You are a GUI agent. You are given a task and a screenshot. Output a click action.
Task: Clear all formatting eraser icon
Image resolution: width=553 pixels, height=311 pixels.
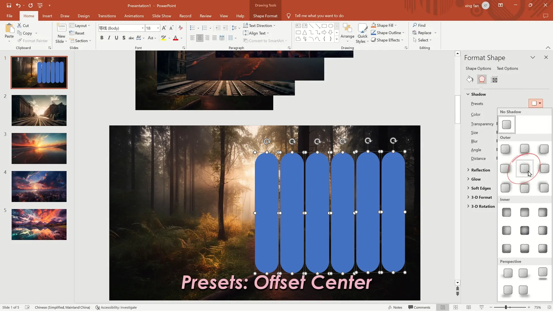coord(181,28)
